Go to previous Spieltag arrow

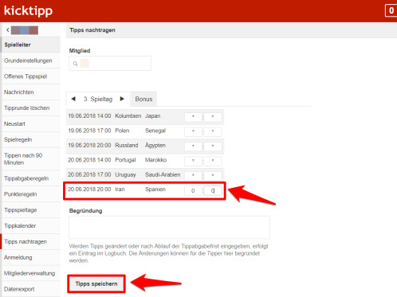pyautogui.click(x=73, y=99)
